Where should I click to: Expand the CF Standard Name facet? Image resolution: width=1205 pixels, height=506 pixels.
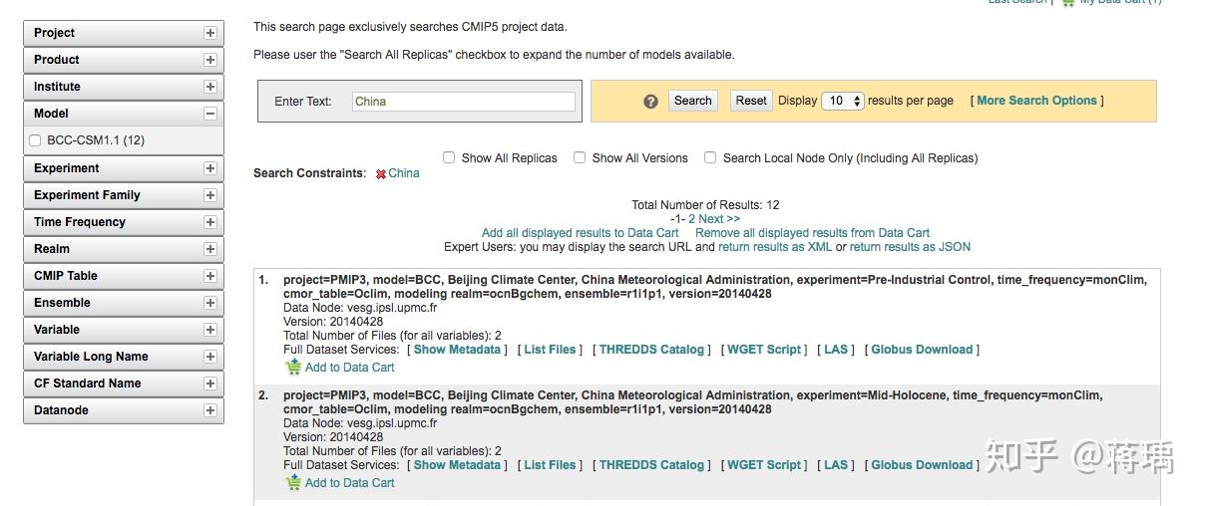[210, 383]
